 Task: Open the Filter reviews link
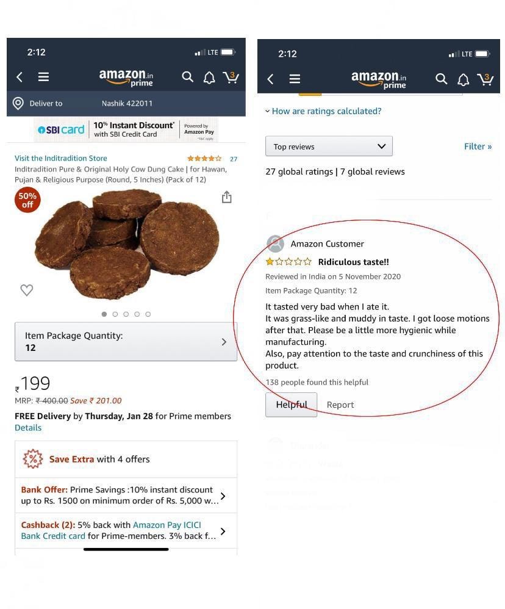(x=478, y=146)
